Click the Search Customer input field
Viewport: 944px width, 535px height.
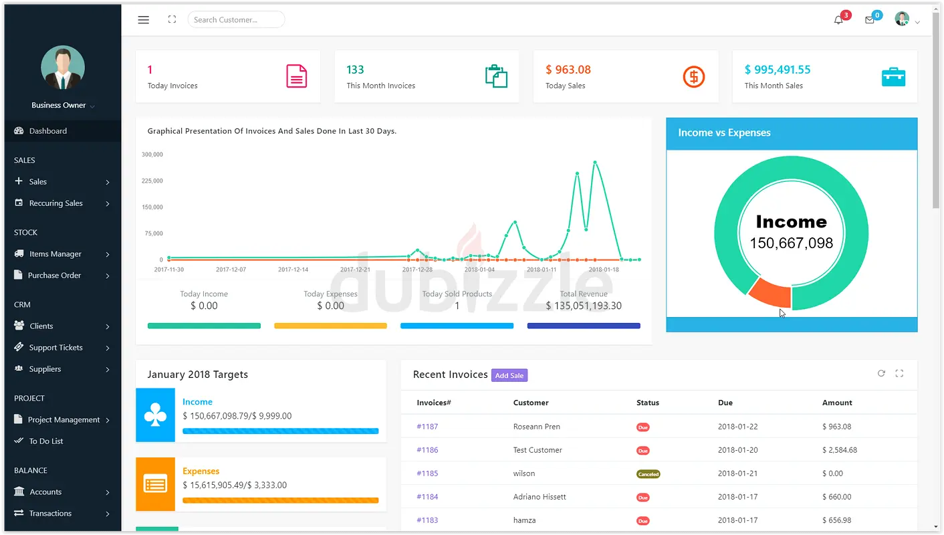(x=236, y=20)
